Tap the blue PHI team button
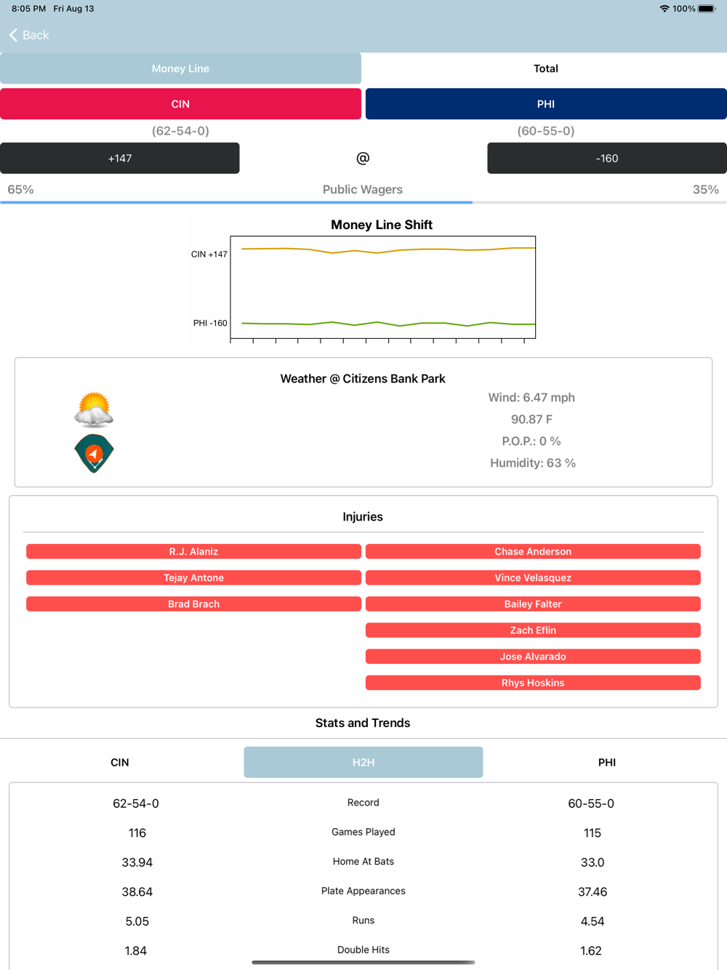The image size is (727, 970). tap(546, 104)
